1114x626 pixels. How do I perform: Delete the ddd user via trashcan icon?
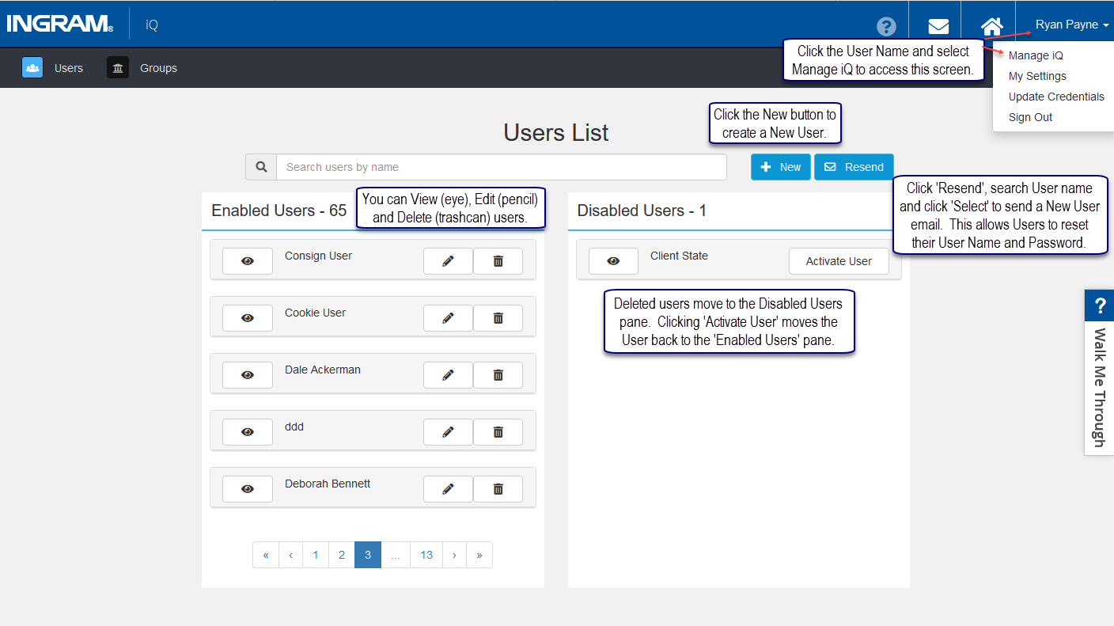click(x=498, y=432)
